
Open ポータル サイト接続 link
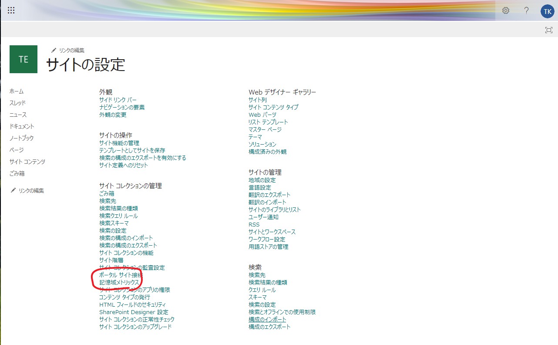coord(121,275)
